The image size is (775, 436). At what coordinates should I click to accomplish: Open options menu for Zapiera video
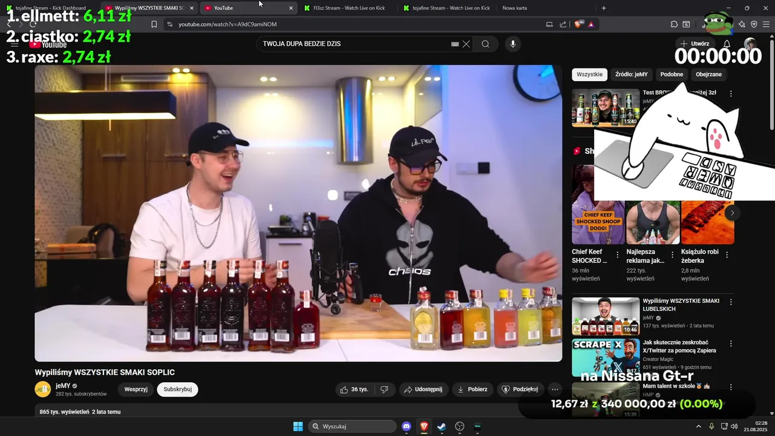click(731, 343)
